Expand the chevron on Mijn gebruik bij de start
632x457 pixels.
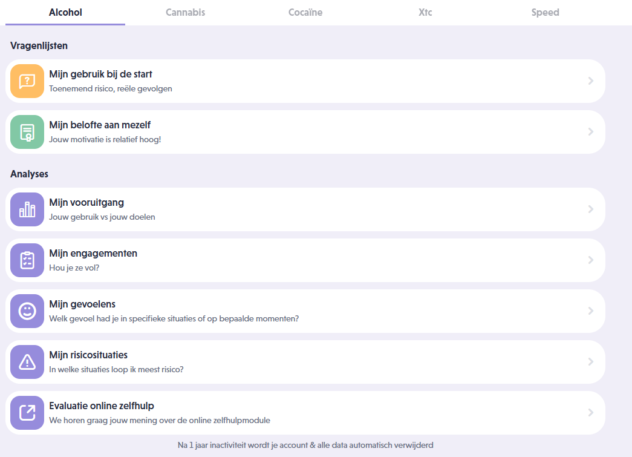tap(591, 81)
